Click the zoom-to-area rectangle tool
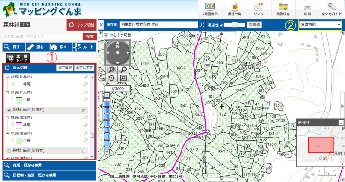This screenshot has height=182, width=345. 123,78
